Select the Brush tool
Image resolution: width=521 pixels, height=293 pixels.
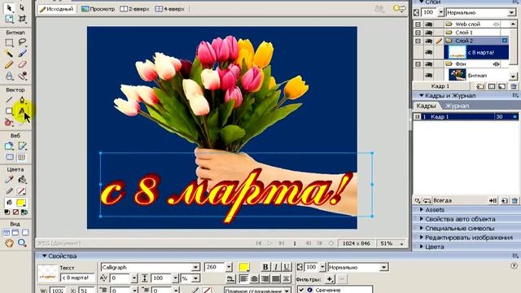click(x=22, y=53)
